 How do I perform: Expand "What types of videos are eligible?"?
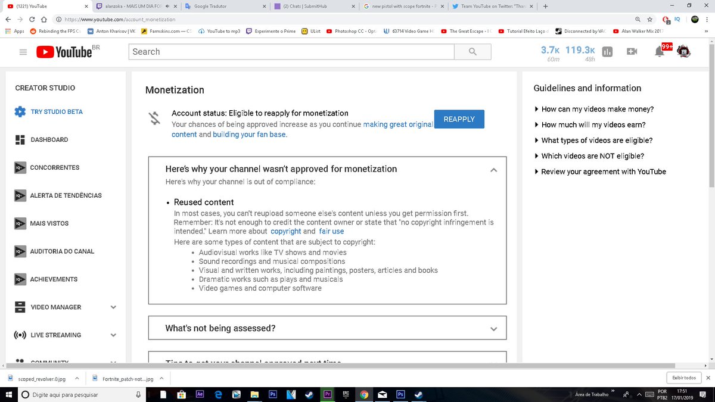[x=593, y=141]
